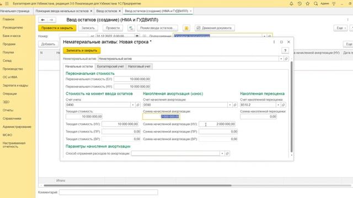Click Движения документа button
This screenshot has width=353, height=198.
pos(215,28)
